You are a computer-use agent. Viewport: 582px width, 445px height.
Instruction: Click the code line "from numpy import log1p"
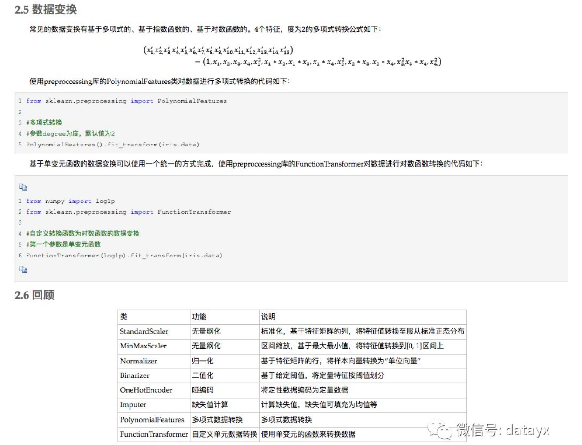[70, 201]
